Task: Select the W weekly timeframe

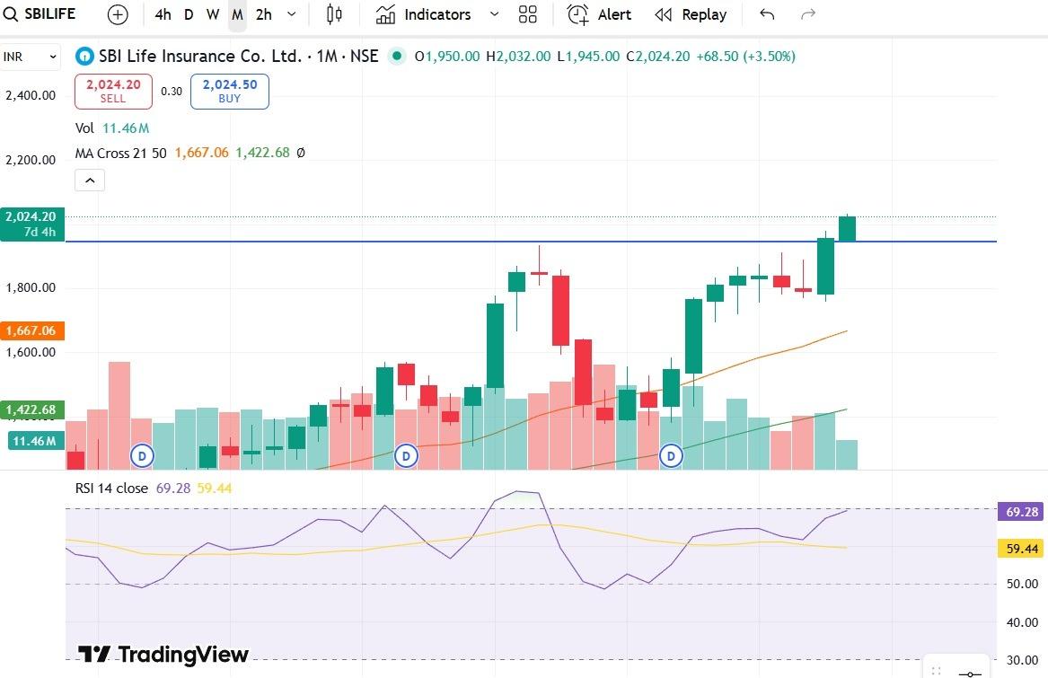Action: click(x=213, y=14)
